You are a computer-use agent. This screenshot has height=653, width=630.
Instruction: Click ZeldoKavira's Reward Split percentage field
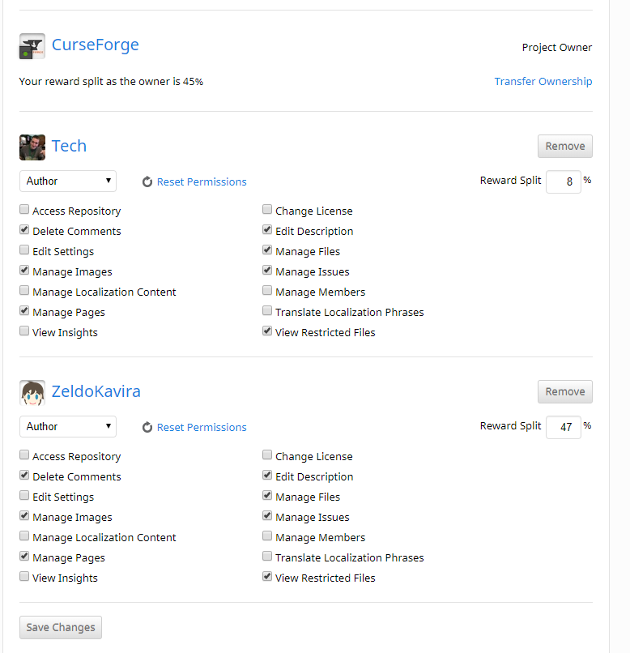[564, 427]
